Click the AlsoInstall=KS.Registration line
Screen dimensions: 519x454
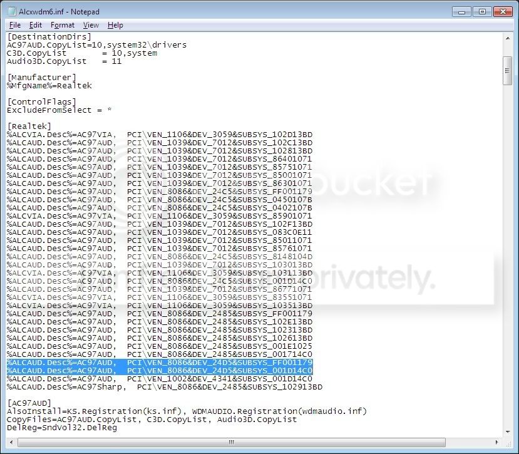tap(187, 411)
